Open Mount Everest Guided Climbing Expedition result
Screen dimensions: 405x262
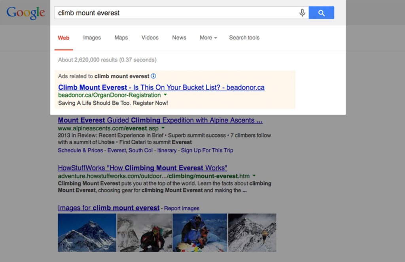[x=160, y=120]
